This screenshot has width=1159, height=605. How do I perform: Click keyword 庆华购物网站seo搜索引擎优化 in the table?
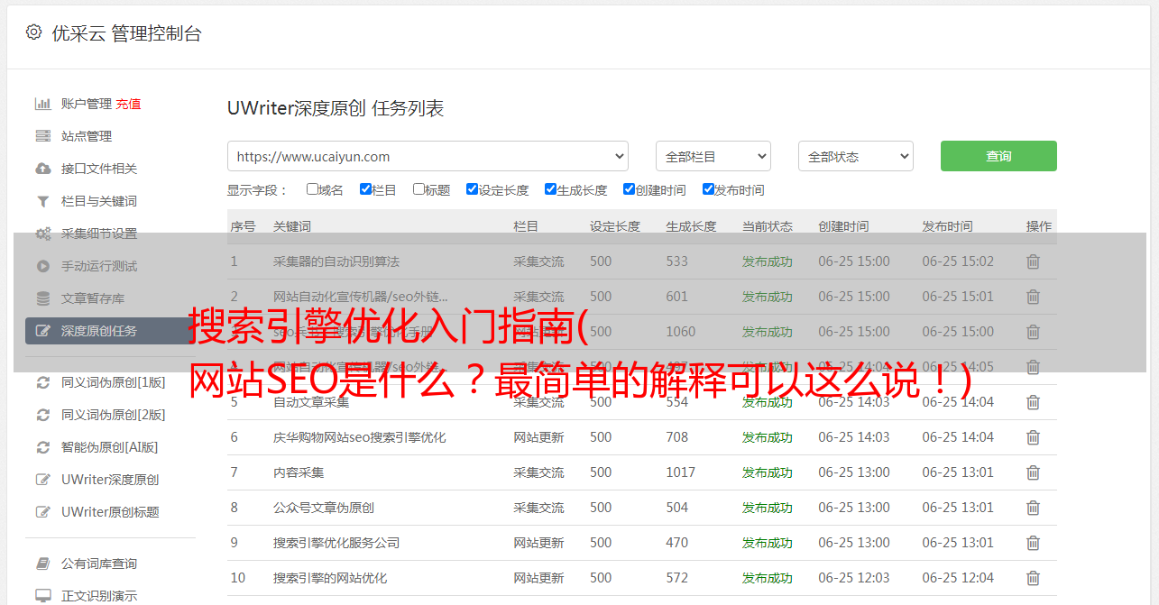pyautogui.click(x=360, y=437)
